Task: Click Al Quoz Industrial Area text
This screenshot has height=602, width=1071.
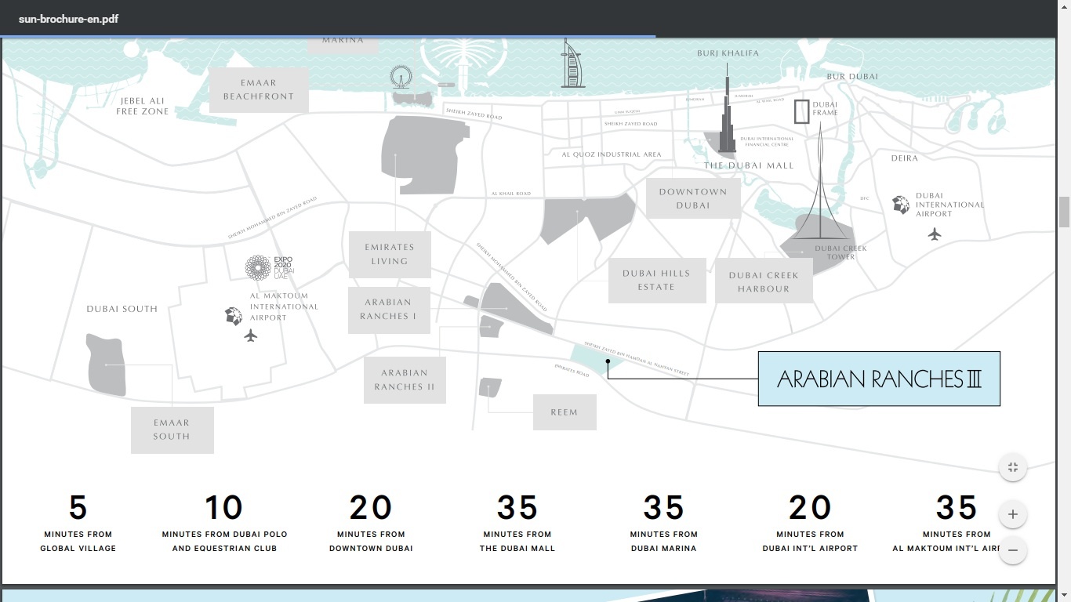Action: coord(612,154)
